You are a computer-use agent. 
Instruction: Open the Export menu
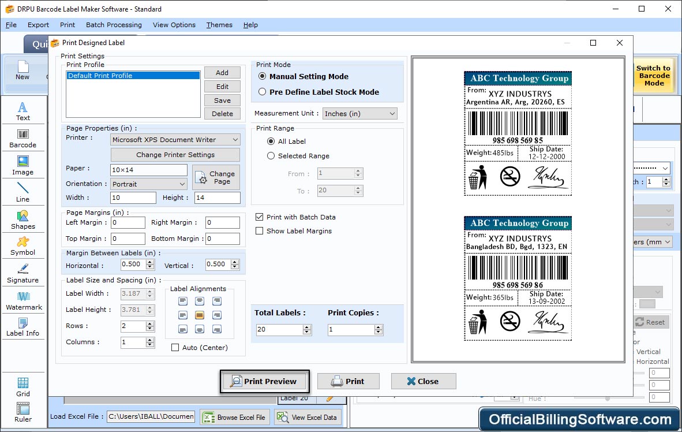[x=38, y=25]
